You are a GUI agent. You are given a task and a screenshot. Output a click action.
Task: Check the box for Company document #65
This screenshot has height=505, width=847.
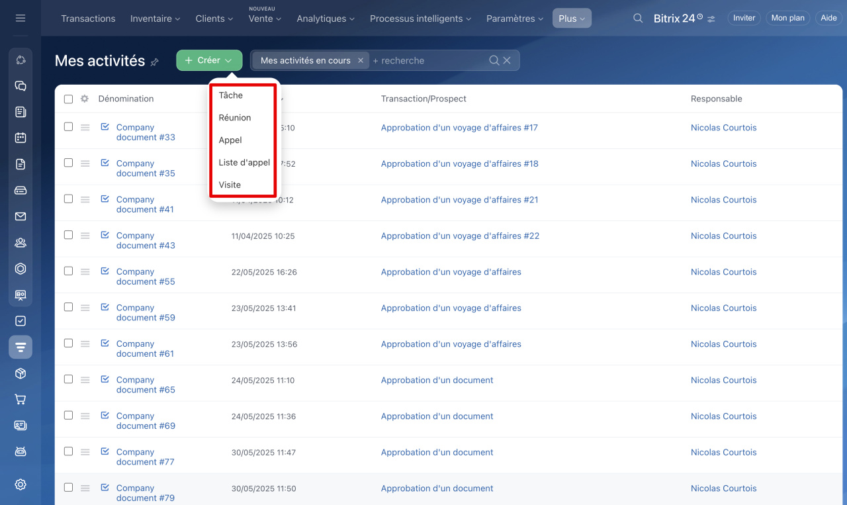(x=68, y=379)
